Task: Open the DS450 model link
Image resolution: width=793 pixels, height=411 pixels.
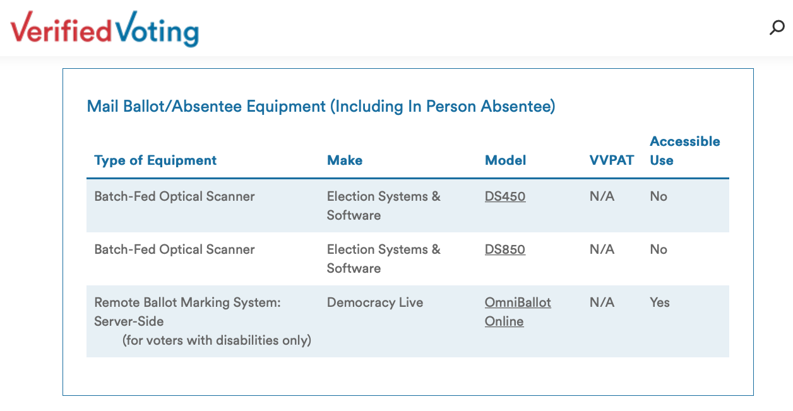Action: (x=505, y=196)
